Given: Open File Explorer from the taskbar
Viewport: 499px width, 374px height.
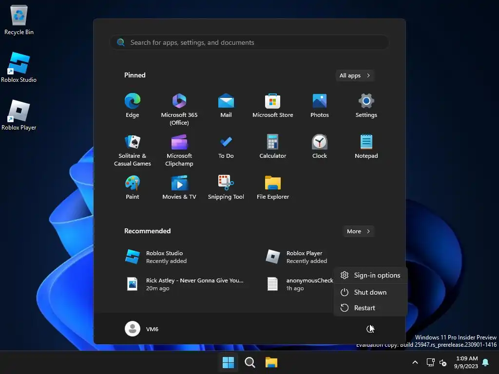Looking at the screenshot, I should [x=271, y=362].
